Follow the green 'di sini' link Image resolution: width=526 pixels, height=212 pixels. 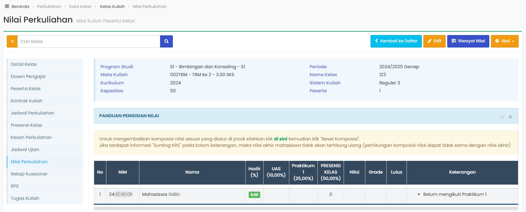pos(280,139)
